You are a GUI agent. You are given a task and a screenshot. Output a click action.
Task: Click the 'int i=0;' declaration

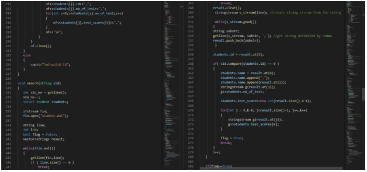(31, 130)
